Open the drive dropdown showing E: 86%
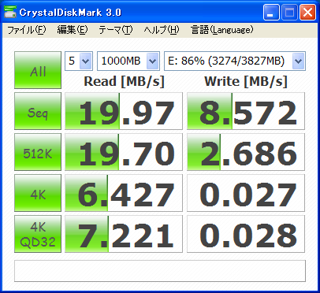The height and width of the screenshot is (293, 320). point(235,61)
